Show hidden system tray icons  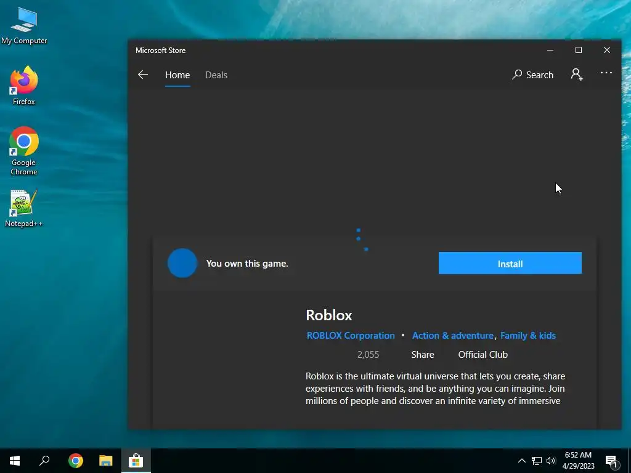pos(521,461)
